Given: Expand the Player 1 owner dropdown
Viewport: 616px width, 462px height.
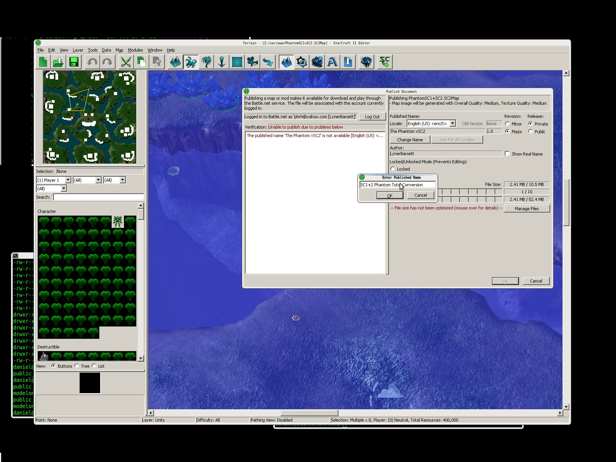Looking at the screenshot, I should point(68,180).
